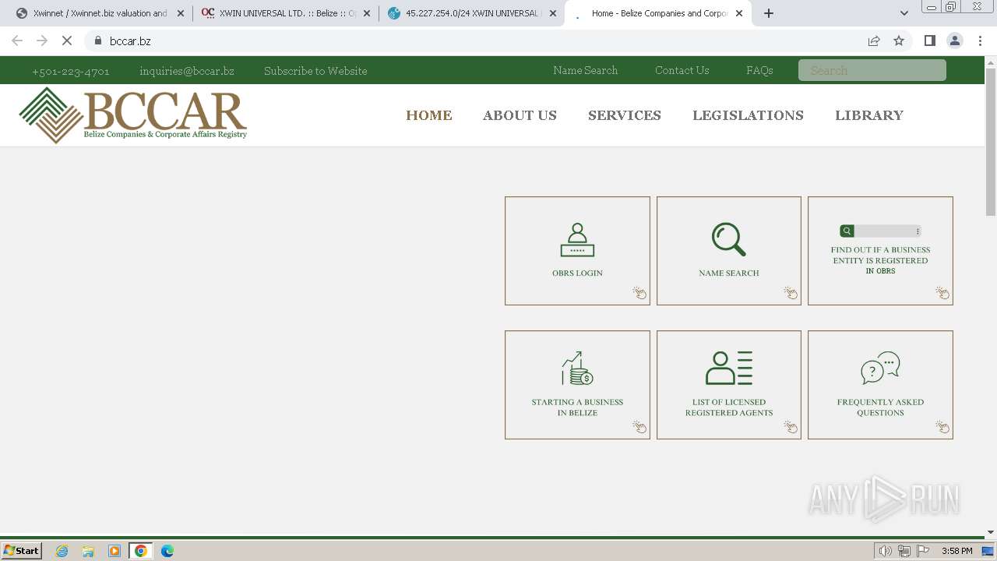Open the Contact Us link
997x561 pixels.
pyautogui.click(x=682, y=70)
